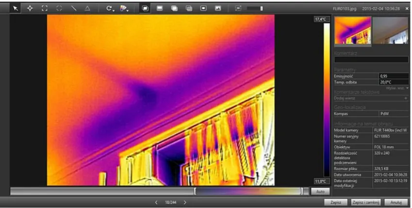Click the Komentarz text field
This screenshot has width=412, height=208.
(x=371, y=59)
